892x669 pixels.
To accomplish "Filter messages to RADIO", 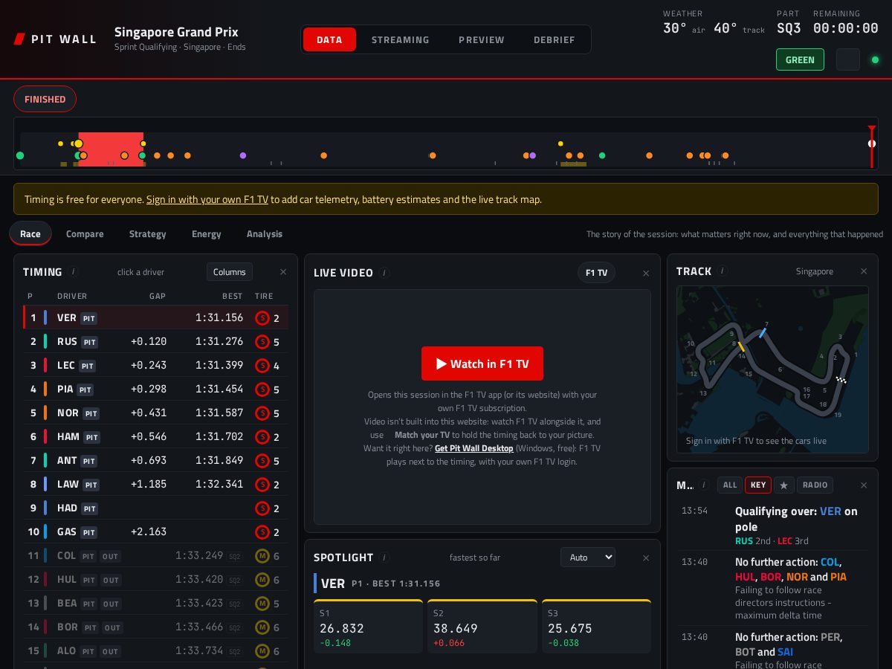I will [815, 485].
